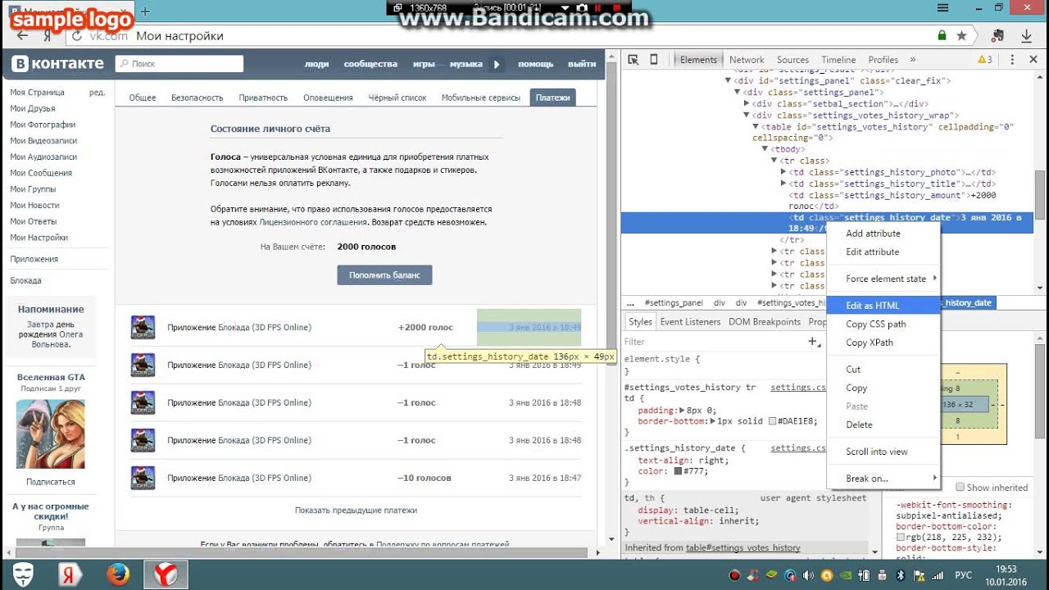Screen dimensions: 1049x590
Task: Expand the setbal_section div node
Action: pyautogui.click(x=747, y=104)
